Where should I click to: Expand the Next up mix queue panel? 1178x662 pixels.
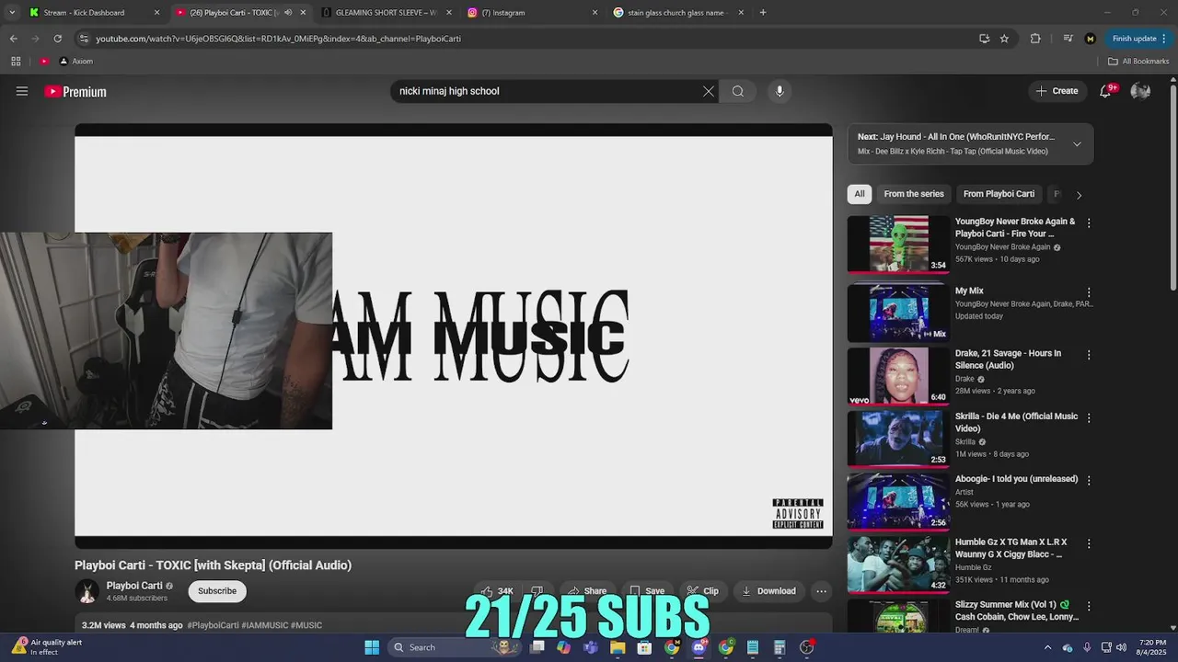pos(1077,143)
